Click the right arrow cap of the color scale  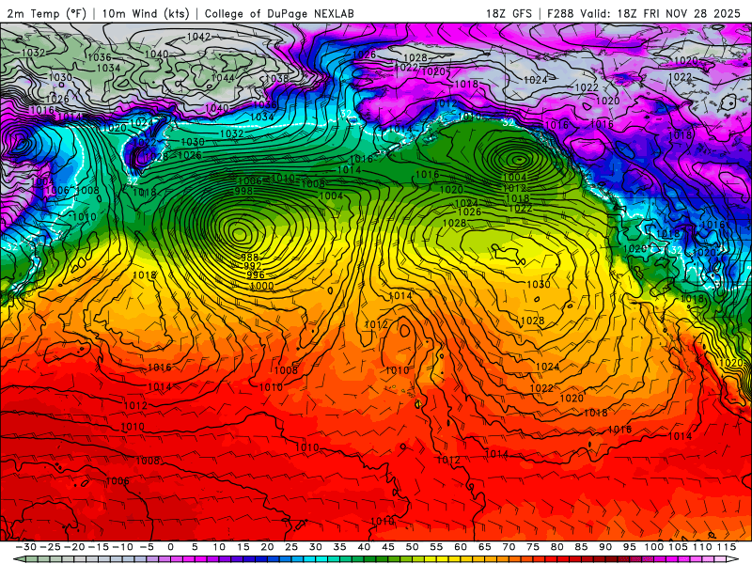734,559
